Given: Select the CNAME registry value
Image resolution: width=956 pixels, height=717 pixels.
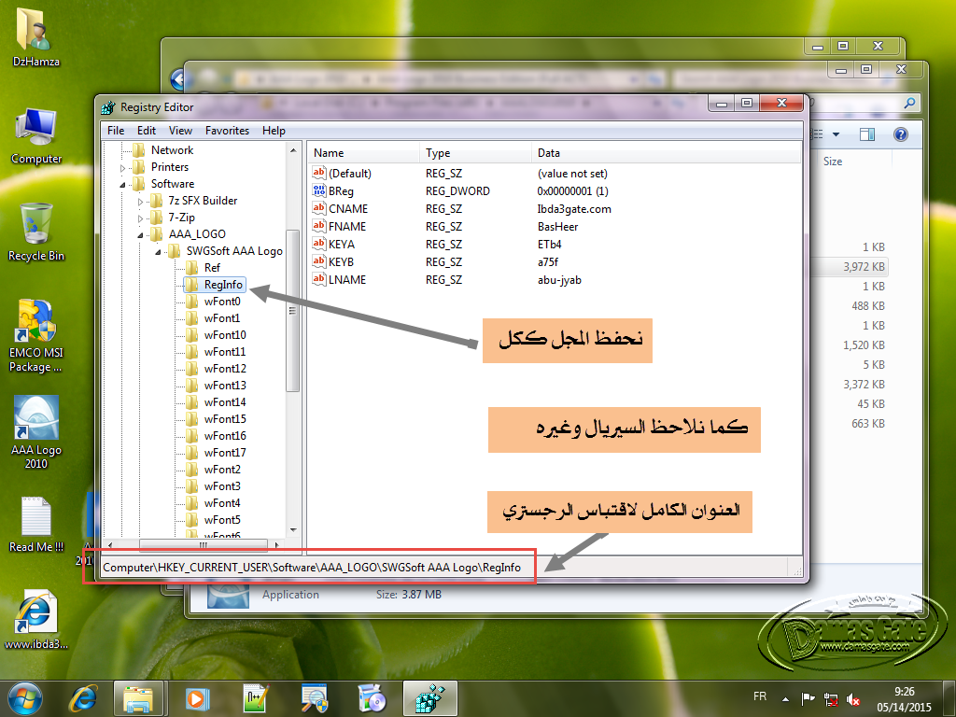Looking at the screenshot, I should pyautogui.click(x=348, y=208).
